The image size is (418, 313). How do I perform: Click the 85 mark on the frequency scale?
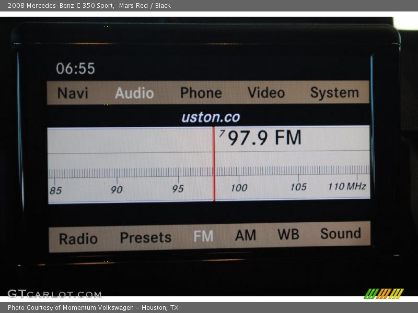55,190
